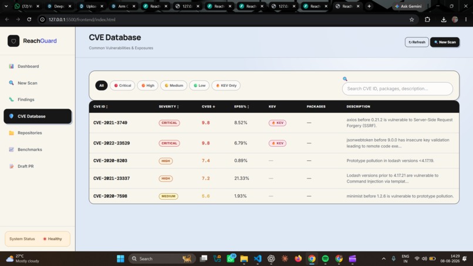
Task: Click the ReachGuard shield logo icon
Action: [13, 41]
